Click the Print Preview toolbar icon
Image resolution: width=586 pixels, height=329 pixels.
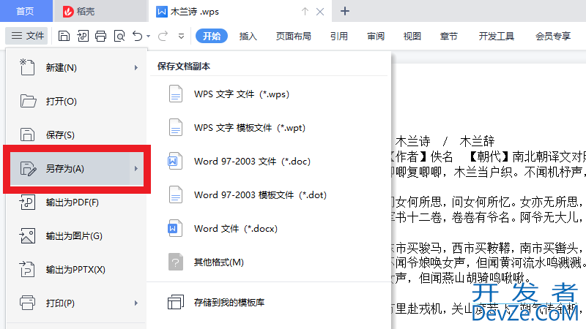click(119, 36)
